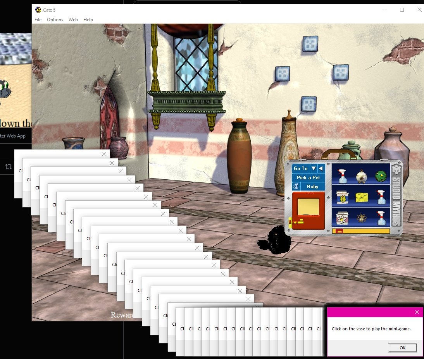Image resolution: width=424 pixels, height=359 pixels.
Task: Click the red thumb on yellow shelf scrollbar
Action: pos(339,231)
